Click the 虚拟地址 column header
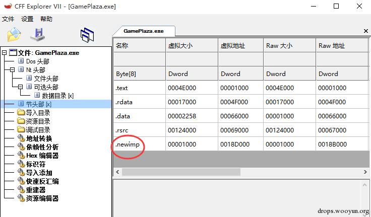Image resolution: width=371 pixels, height=217 pixels. (240, 45)
